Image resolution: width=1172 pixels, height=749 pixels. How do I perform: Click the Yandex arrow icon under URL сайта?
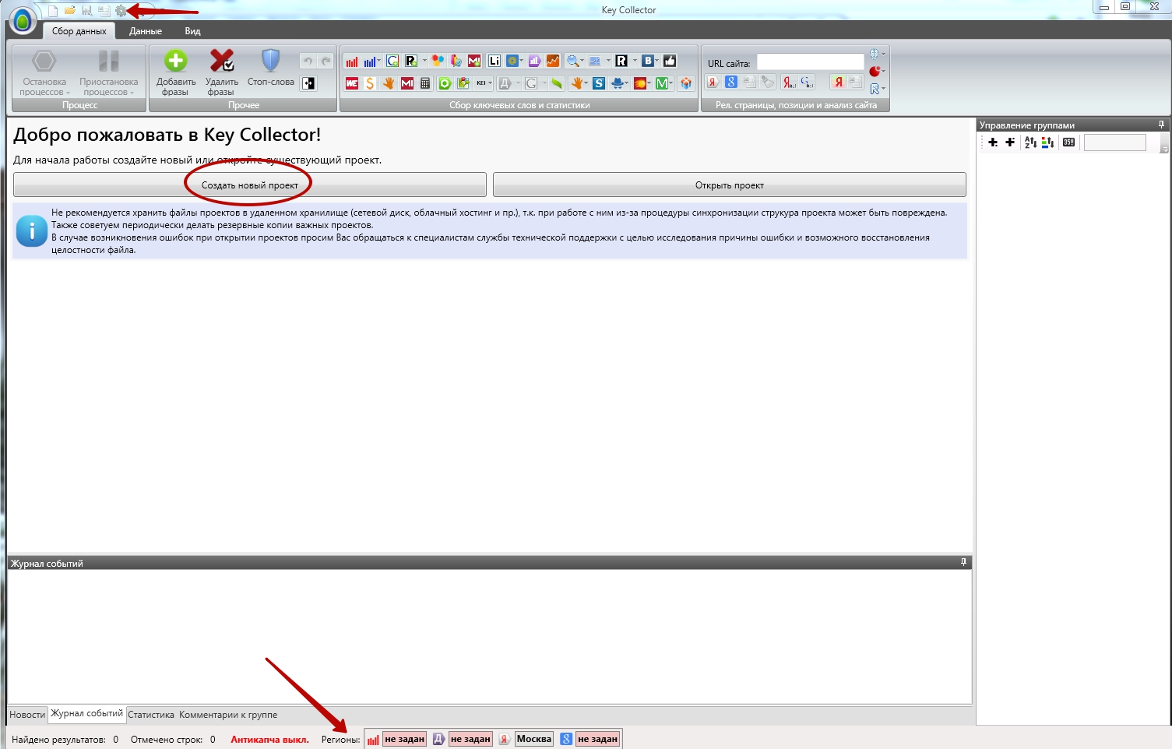click(713, 82)
